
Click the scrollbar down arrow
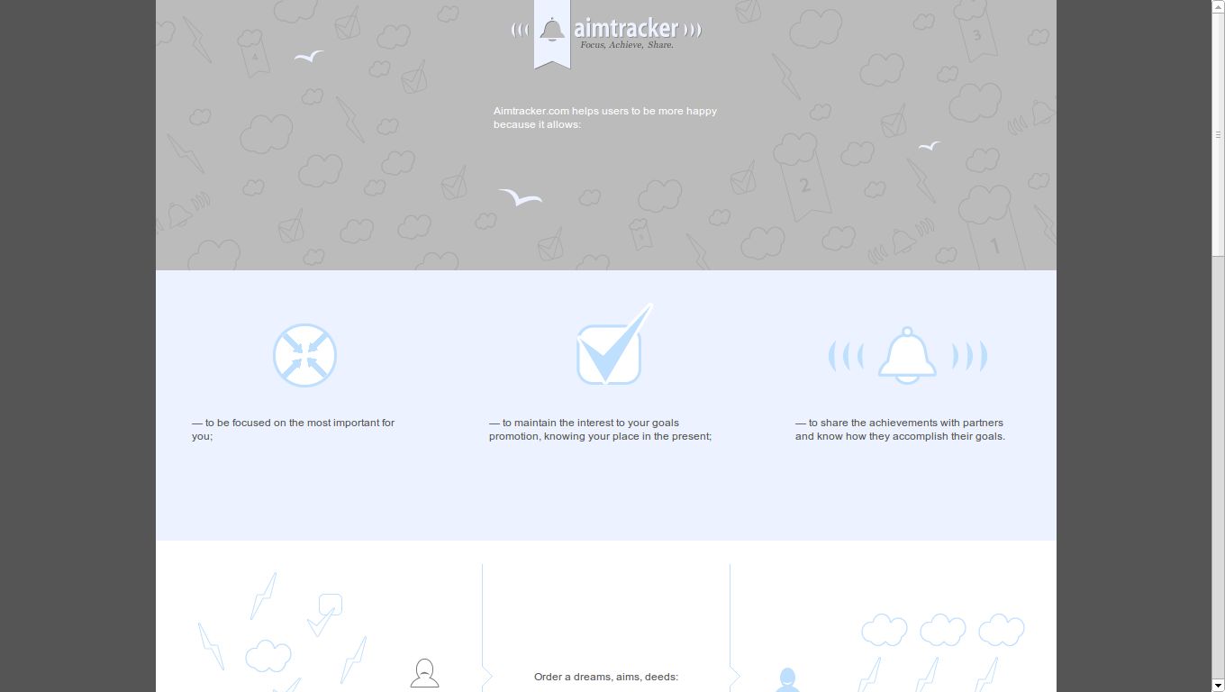(1219, 685)
